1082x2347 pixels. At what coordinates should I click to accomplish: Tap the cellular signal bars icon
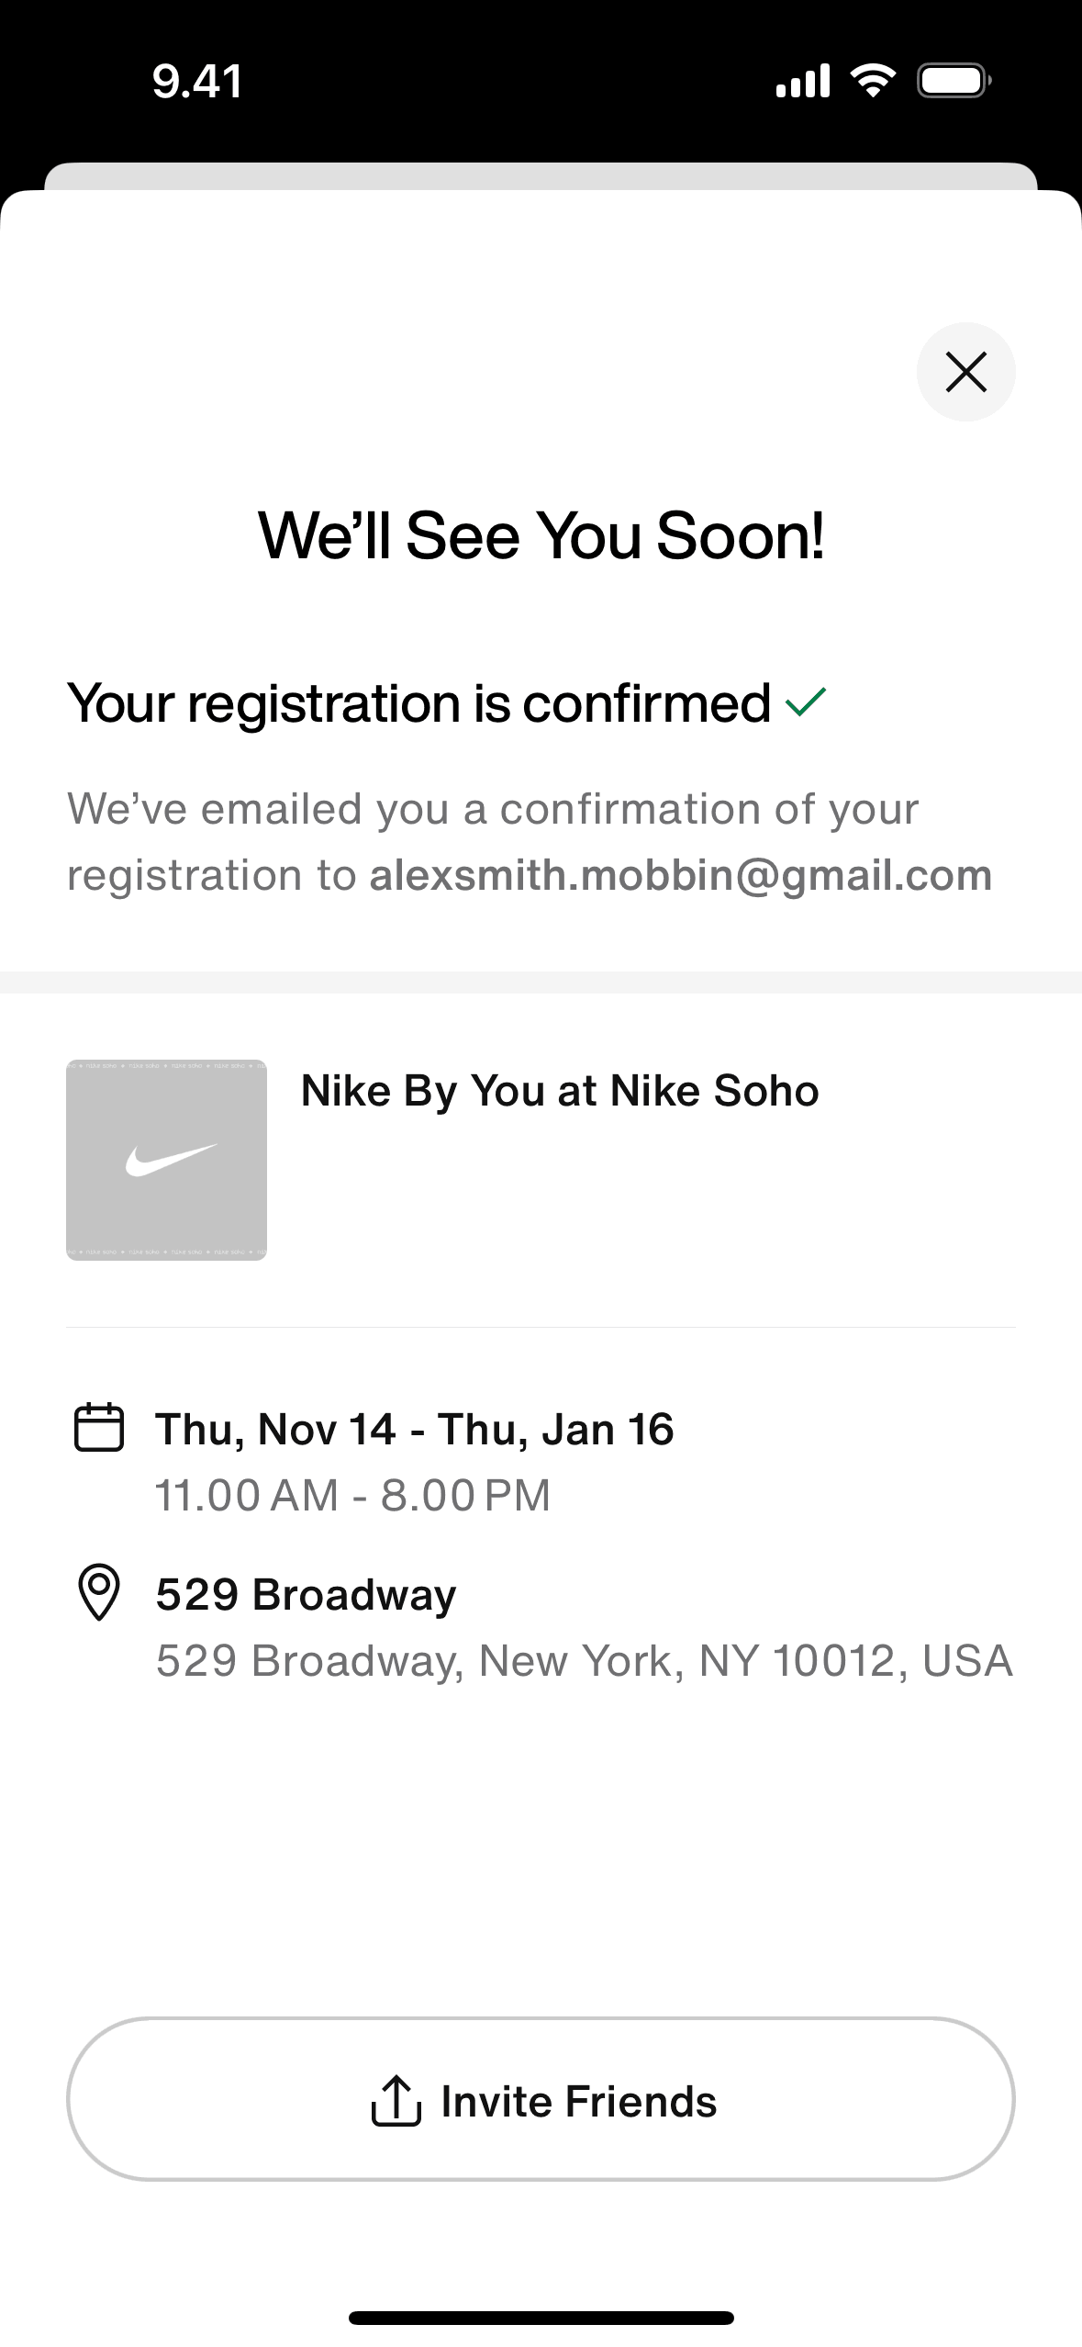[802, 81]
